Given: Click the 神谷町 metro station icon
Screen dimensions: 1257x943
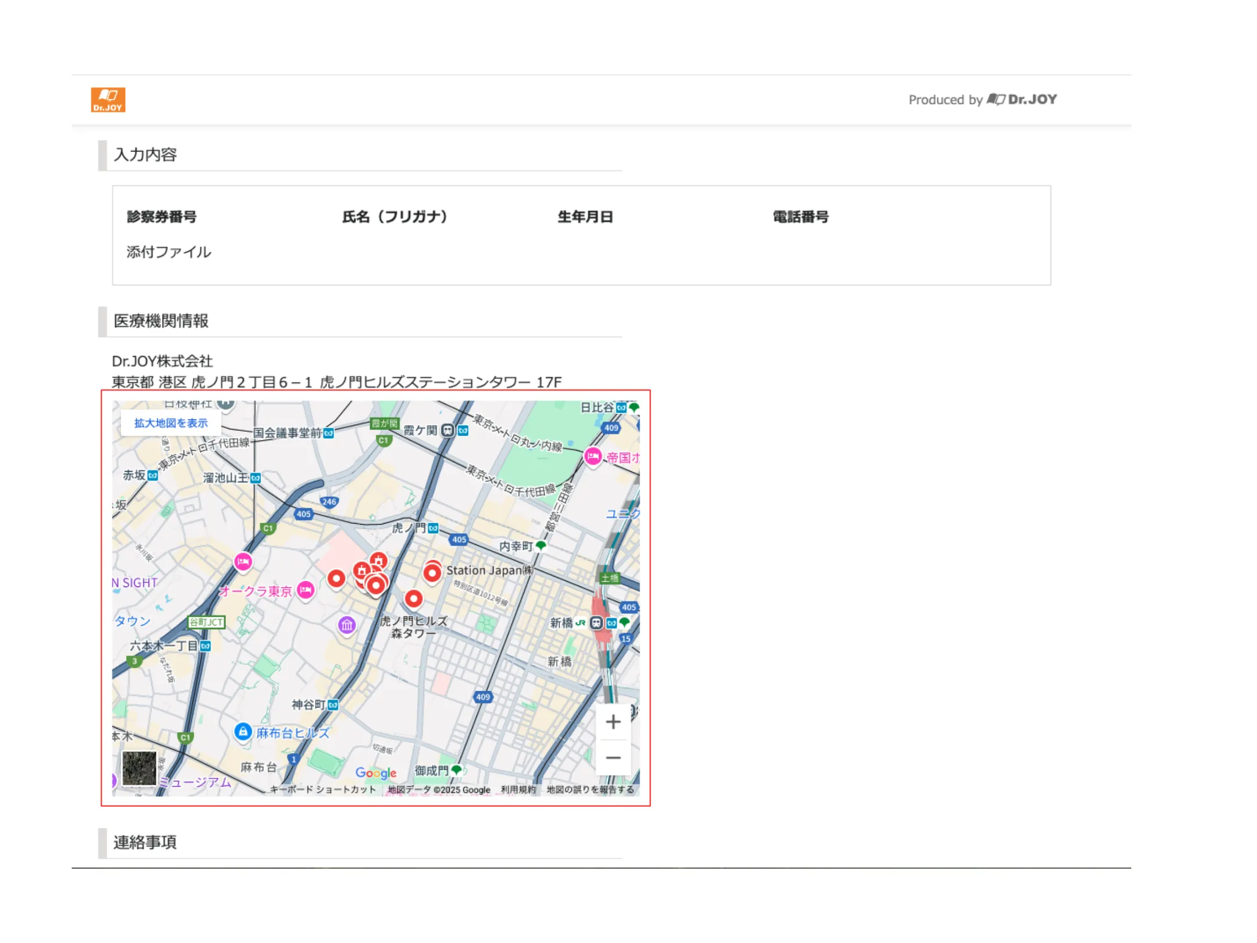Looking at the screenshot, I should click(x=333, y=705).
